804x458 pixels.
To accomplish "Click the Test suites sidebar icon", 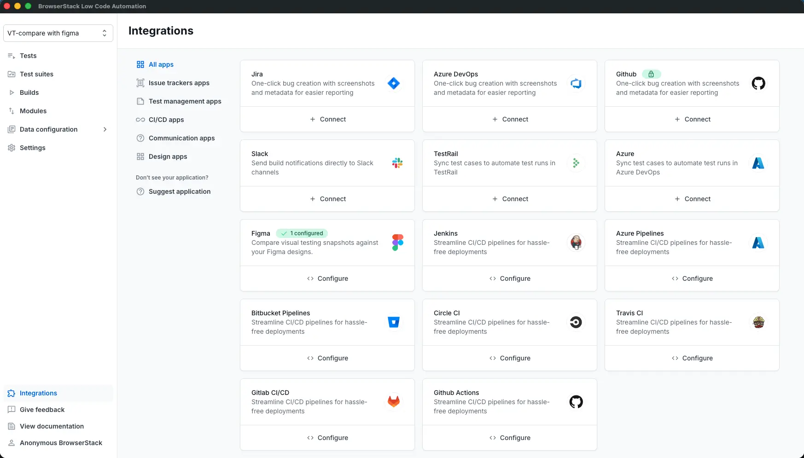I will coord(12,74).
